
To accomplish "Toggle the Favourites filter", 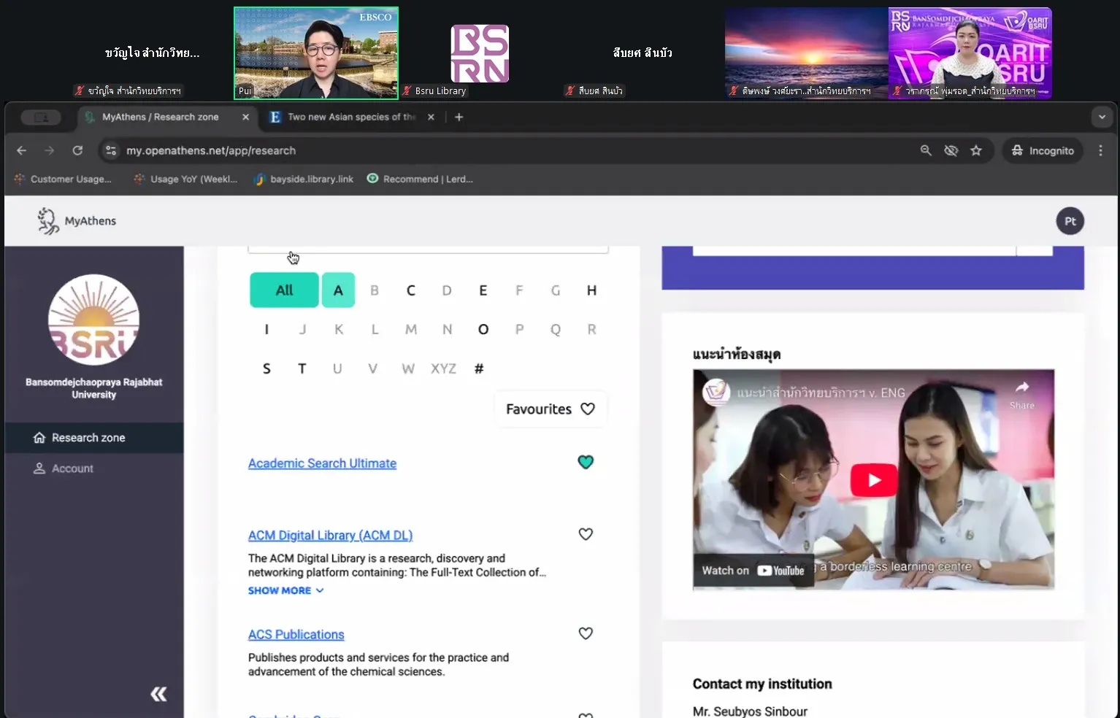I will (x=551, y=409).
